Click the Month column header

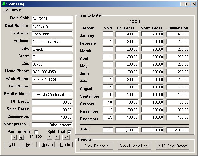tap(89, 28)
